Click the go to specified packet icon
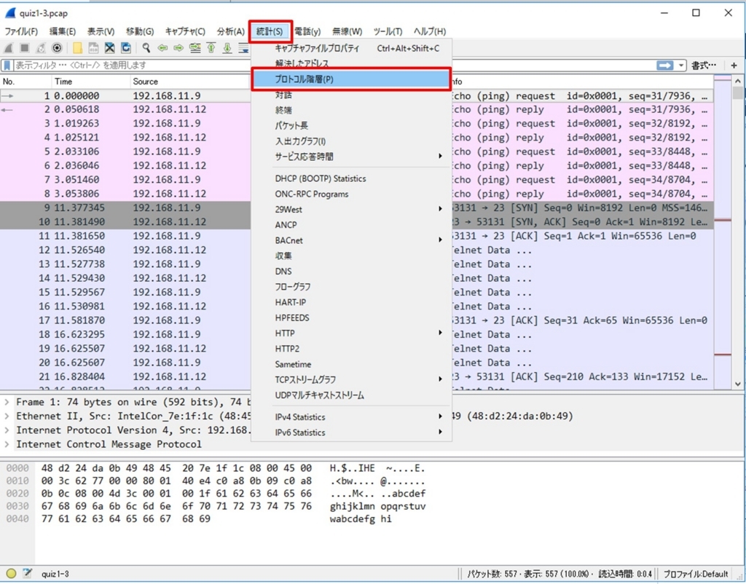The image size is (746, 584). point(195,48)
